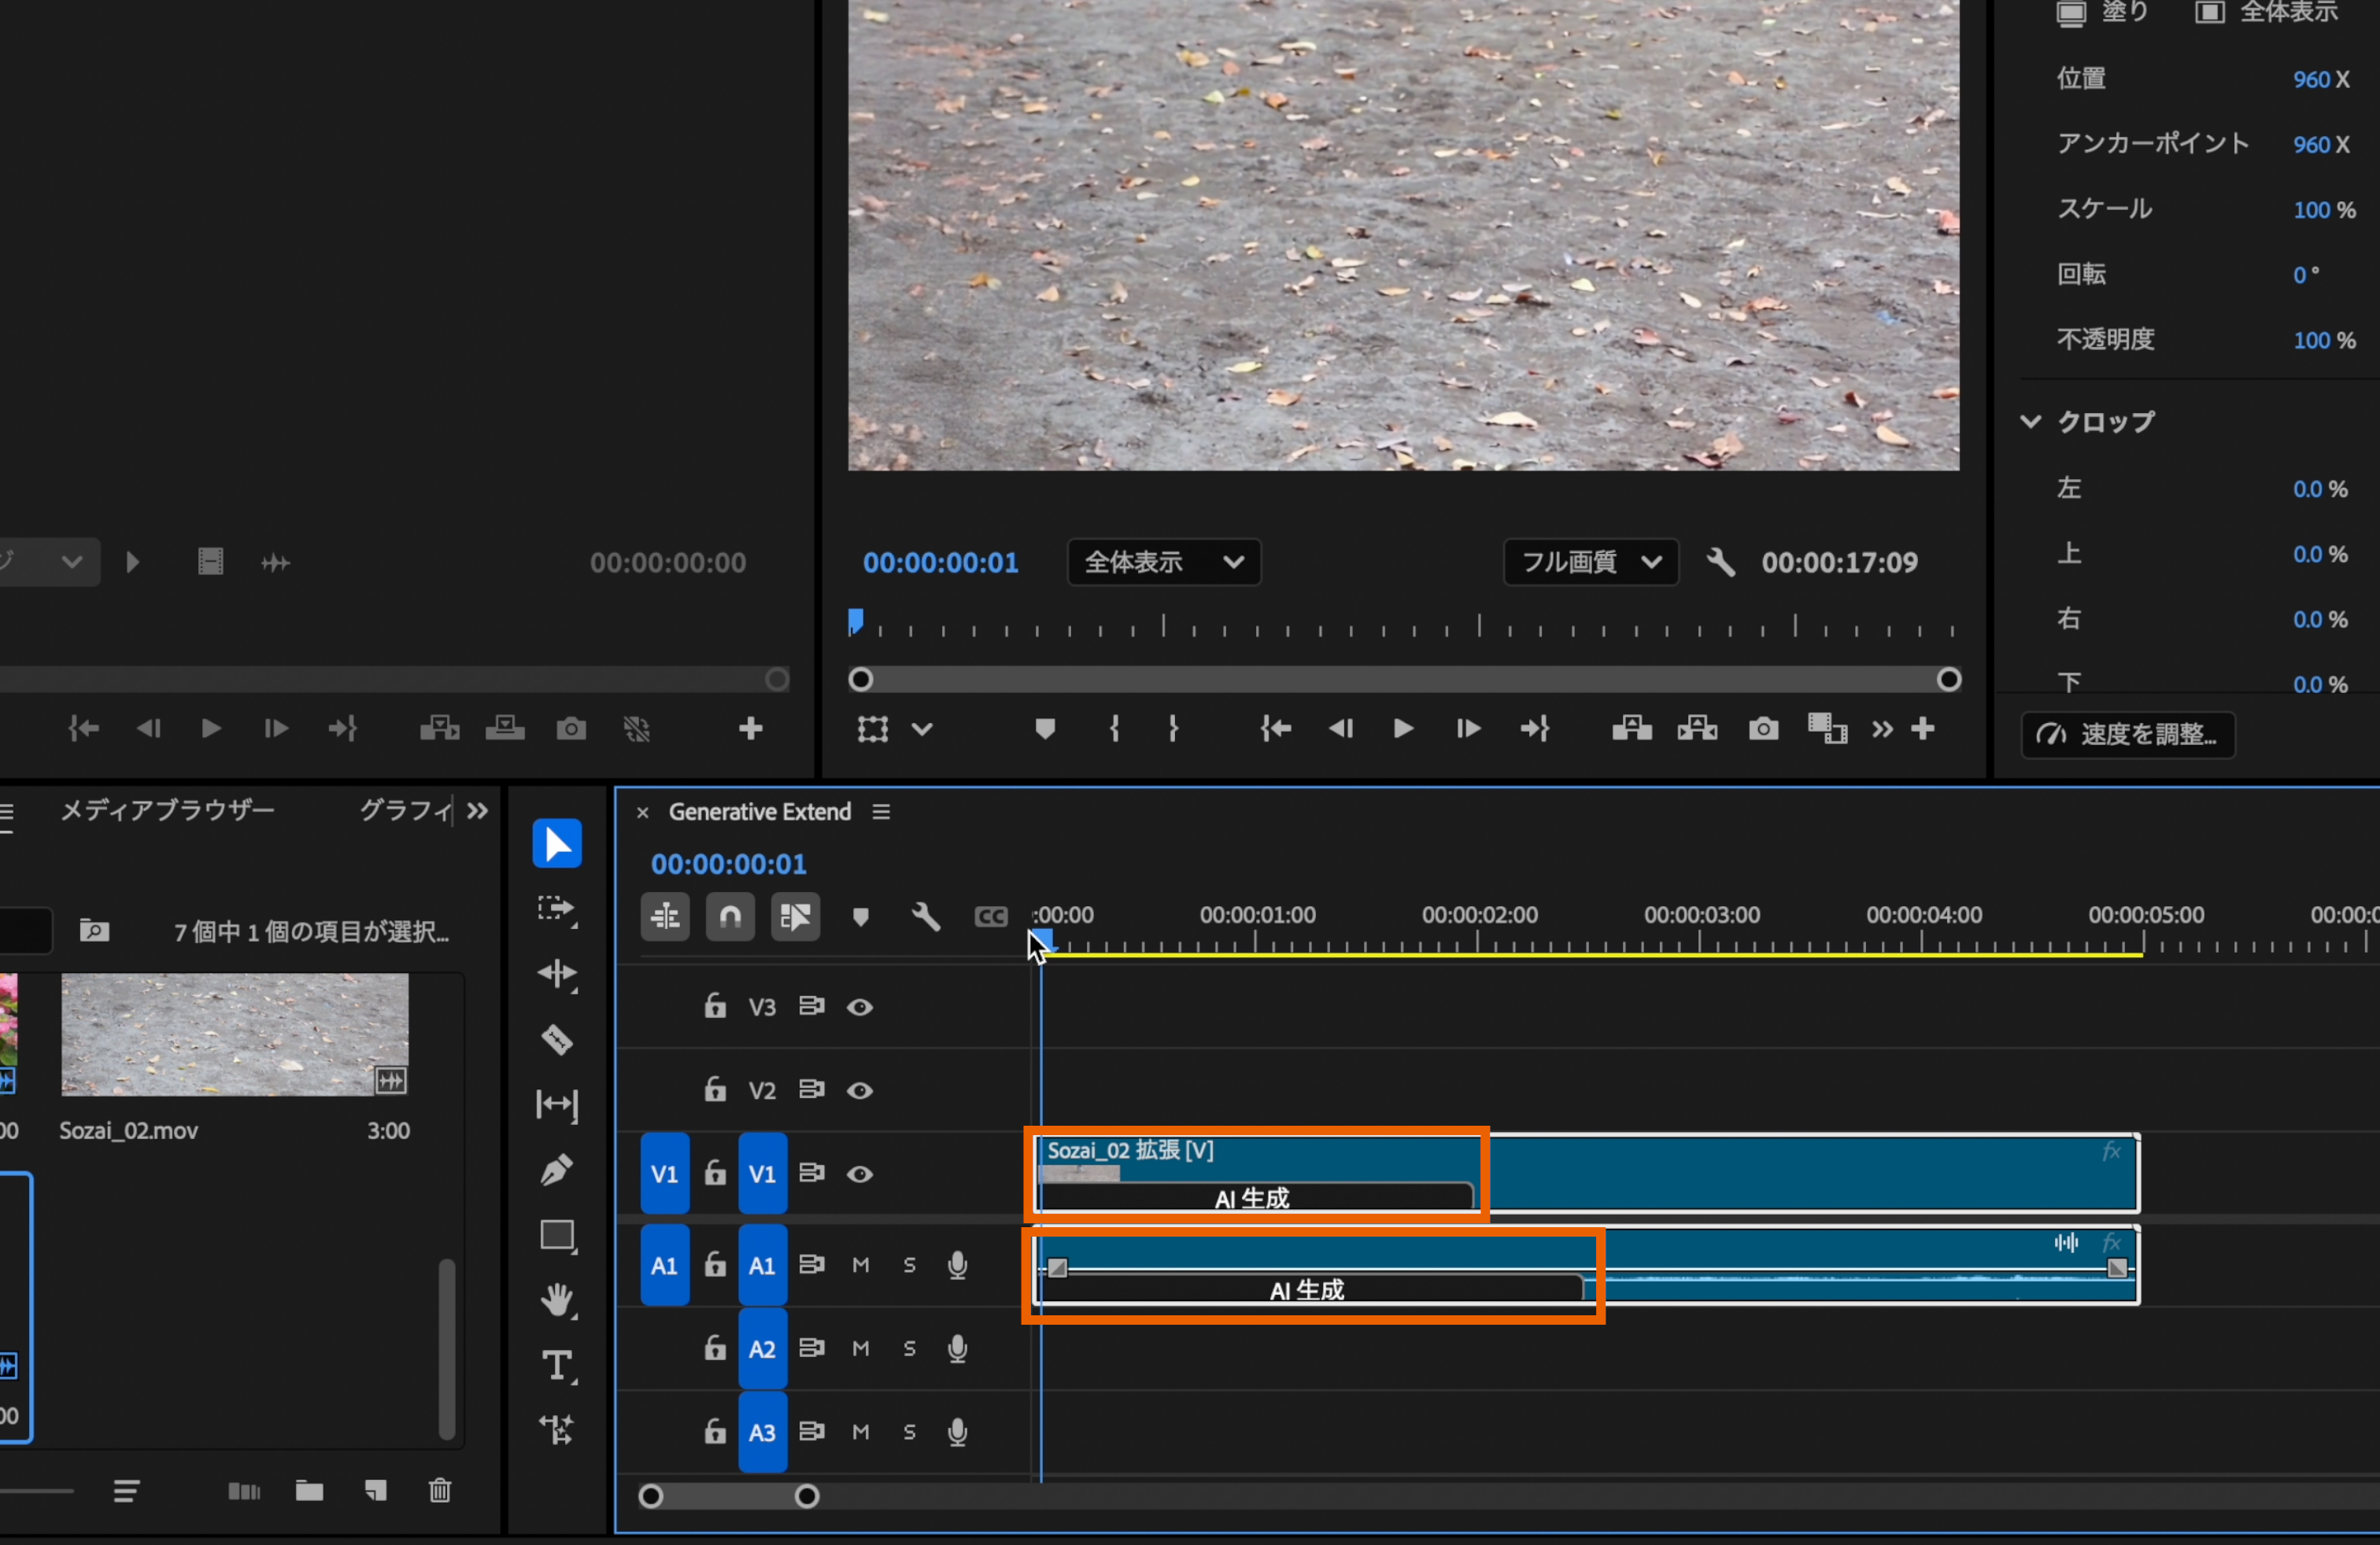Open the 全体表示 zoom level dropdown
Image resolution: width=2380 pixels, height=1545 pixels.
coord(1163,562)
